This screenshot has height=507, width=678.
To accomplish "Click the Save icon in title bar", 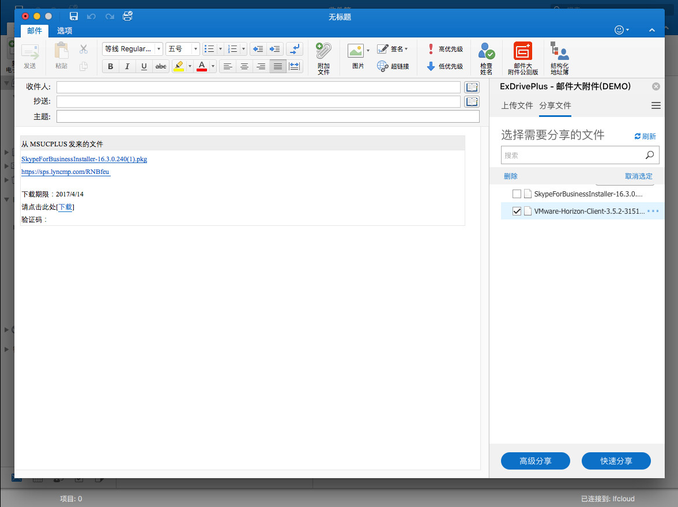I will pyautogui.click(x=74, y=17).
